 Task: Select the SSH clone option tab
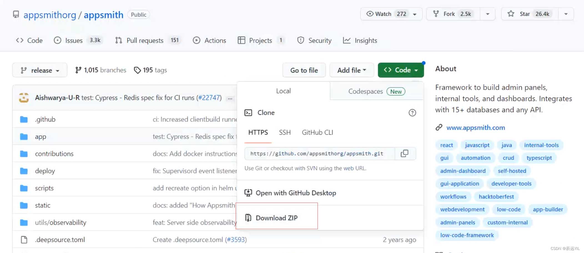pyautogui.click(x=285, y=133)
